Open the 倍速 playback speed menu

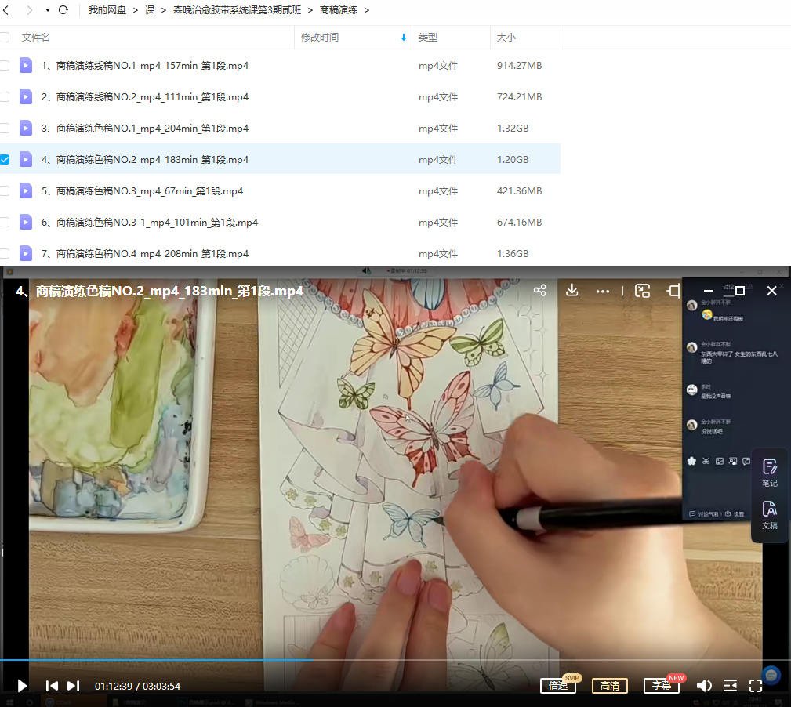click(x=558, y=685)
